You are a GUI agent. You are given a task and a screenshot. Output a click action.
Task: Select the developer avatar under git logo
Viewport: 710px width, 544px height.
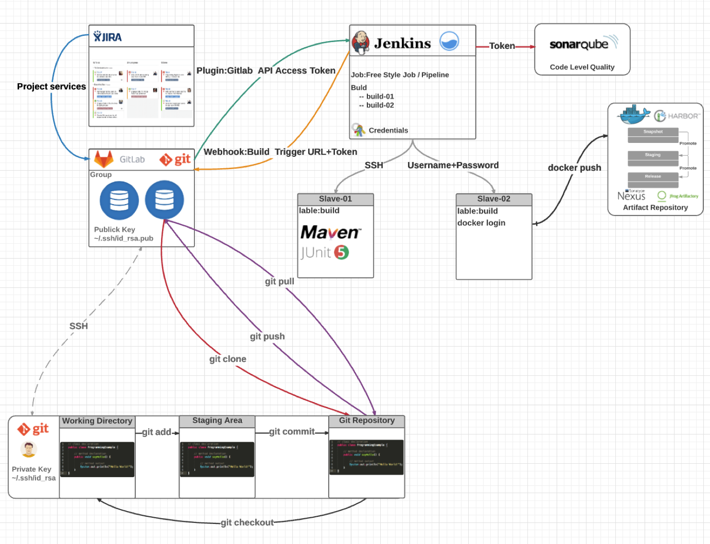click(29, 449)
